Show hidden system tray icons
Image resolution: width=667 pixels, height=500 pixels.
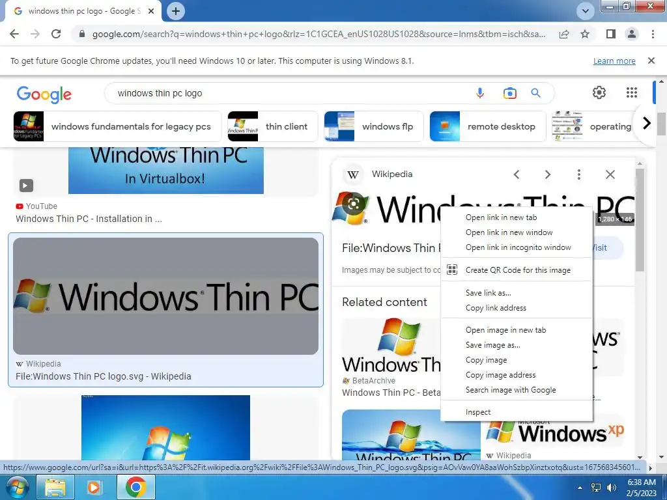[x=580, y=488]
